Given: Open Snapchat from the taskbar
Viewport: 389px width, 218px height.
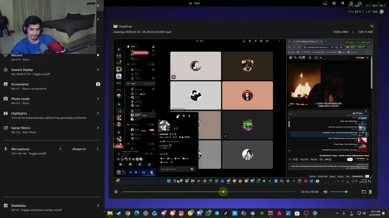Looking at the screenshot, I should click(x=190, y=213).
